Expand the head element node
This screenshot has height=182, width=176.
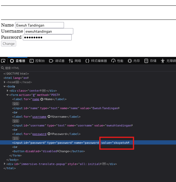(5, 82)
